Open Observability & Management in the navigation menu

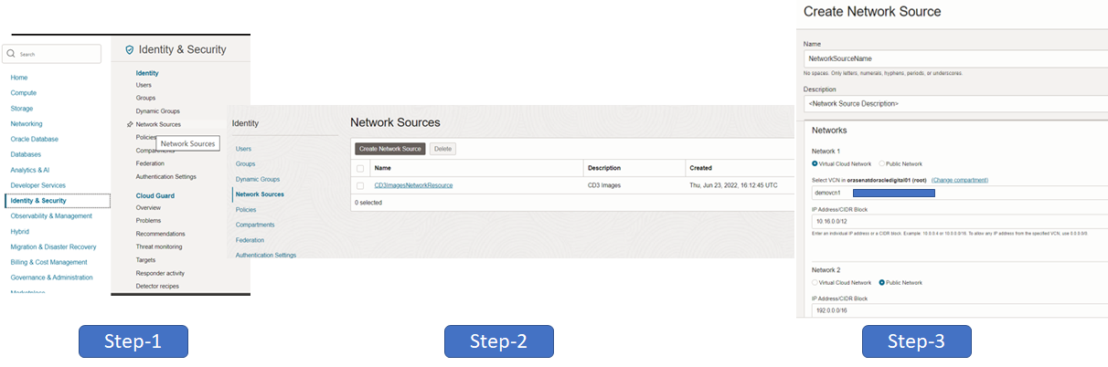51,216
